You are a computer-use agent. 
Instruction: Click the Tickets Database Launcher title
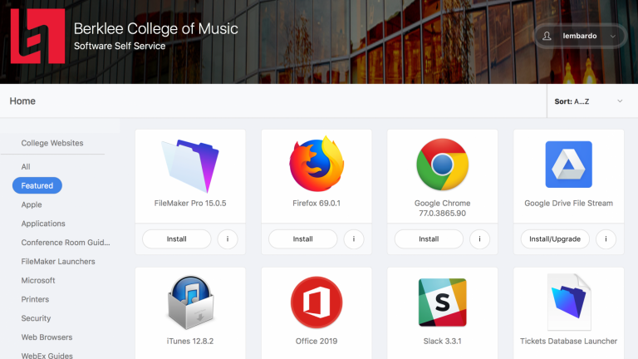[x=568, y=341]
